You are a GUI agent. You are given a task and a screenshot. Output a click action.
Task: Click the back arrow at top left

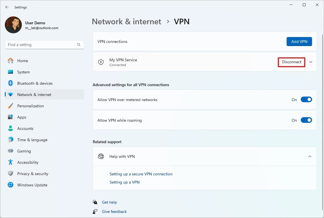[7, 7]
